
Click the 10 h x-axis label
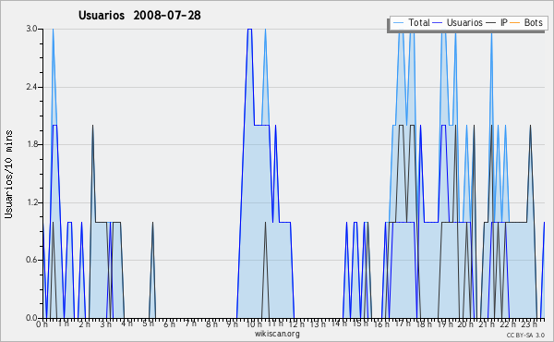tap(254, 324)
